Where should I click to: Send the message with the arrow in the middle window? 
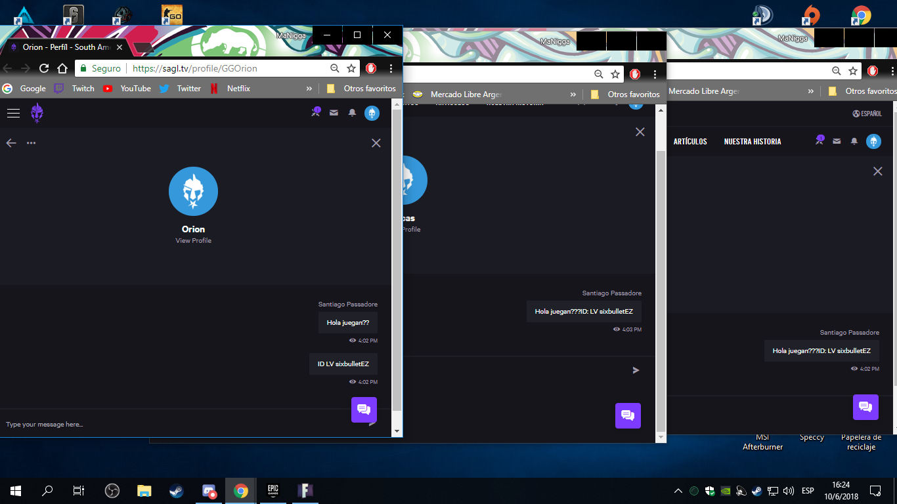636,370
